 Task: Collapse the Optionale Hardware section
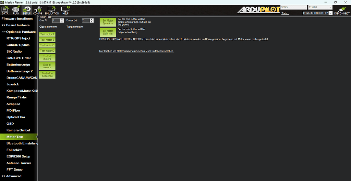[x=18, y=32]
